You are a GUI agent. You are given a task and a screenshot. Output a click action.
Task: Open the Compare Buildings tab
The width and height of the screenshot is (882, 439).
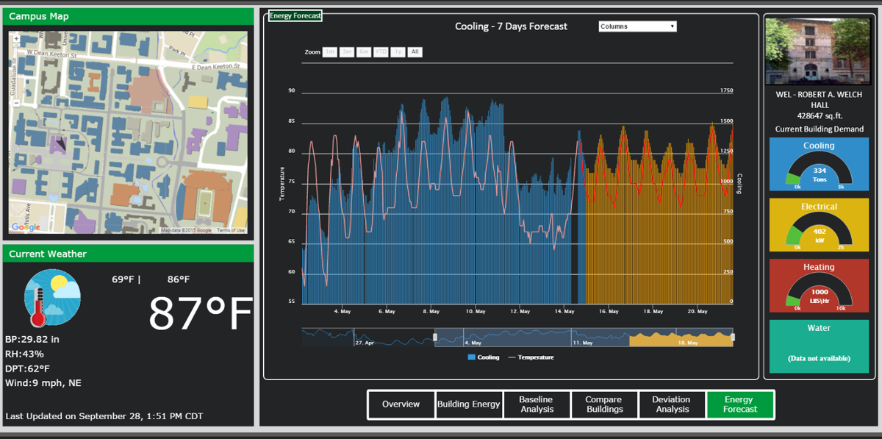coord(603,404)
